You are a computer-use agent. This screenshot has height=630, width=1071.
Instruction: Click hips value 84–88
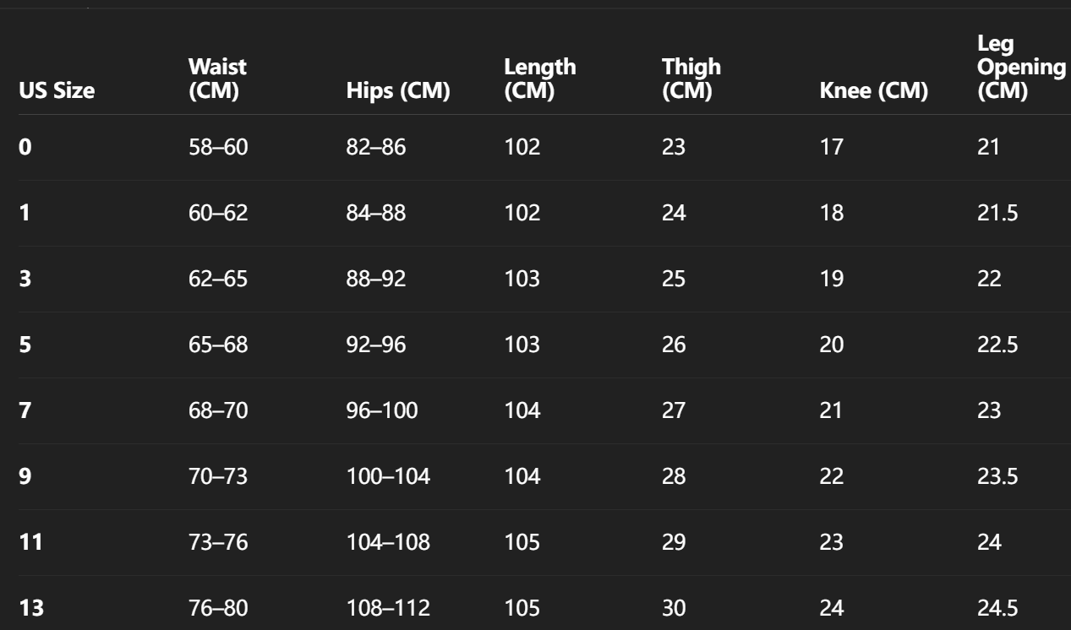[376, 214]
